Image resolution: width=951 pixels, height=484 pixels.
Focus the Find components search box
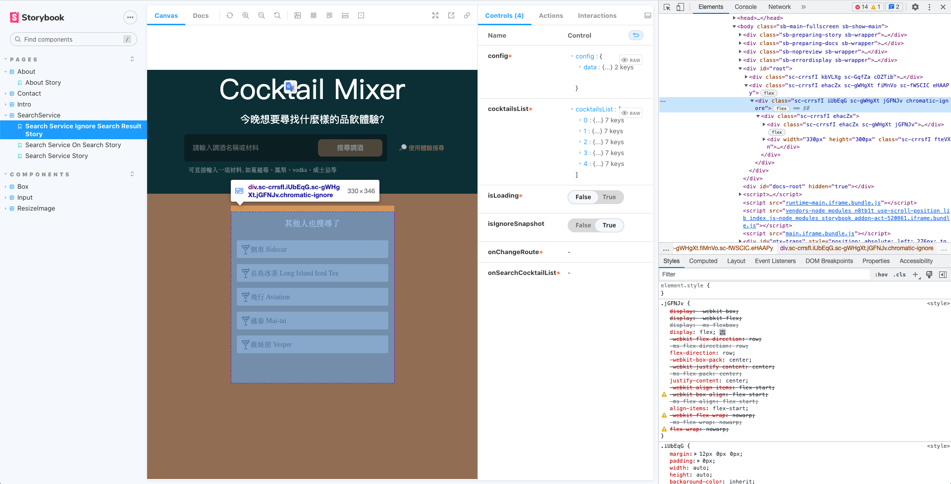pos(73,39)
